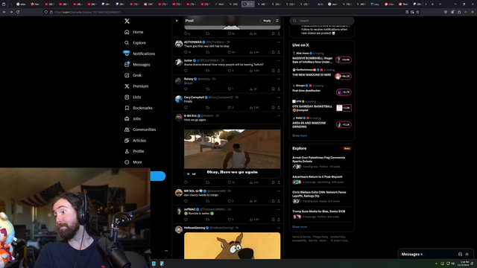
Task: Like 8-Bit Eric's GIF reply
Action: click(x=230, y=182)
